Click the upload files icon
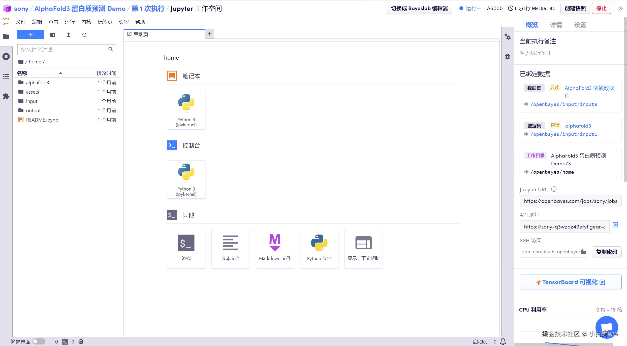 pyautogui.click(x=68, y=35)
